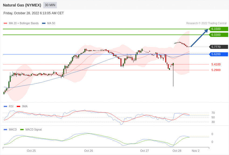Select the 6.0300 green resistance price tag
The image size is (229, 155).
click(218, 35)
